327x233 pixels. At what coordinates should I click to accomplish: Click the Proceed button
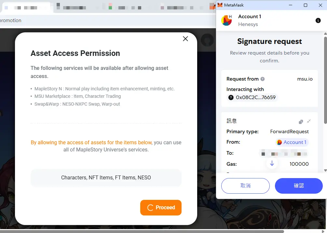point(161,208)
